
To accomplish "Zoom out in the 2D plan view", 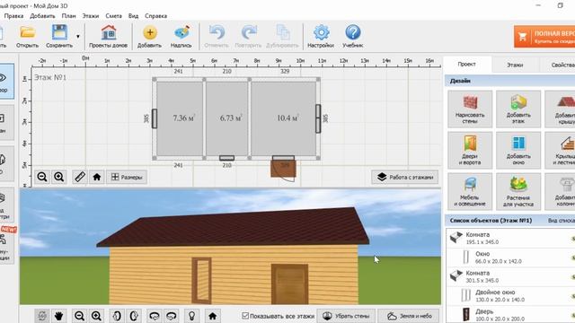I will [x=42, y=178].
